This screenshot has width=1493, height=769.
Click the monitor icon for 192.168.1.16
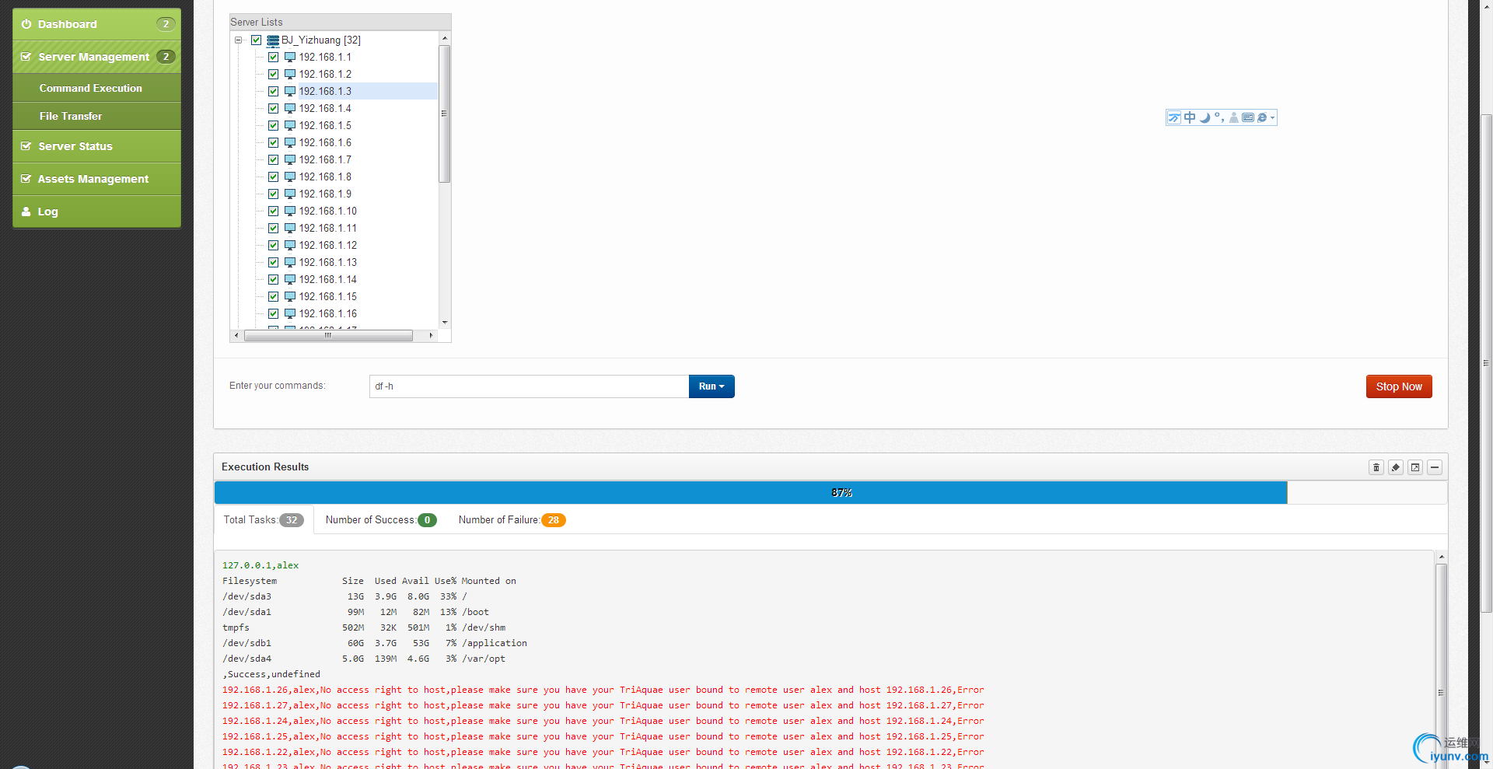click(290, 314)
